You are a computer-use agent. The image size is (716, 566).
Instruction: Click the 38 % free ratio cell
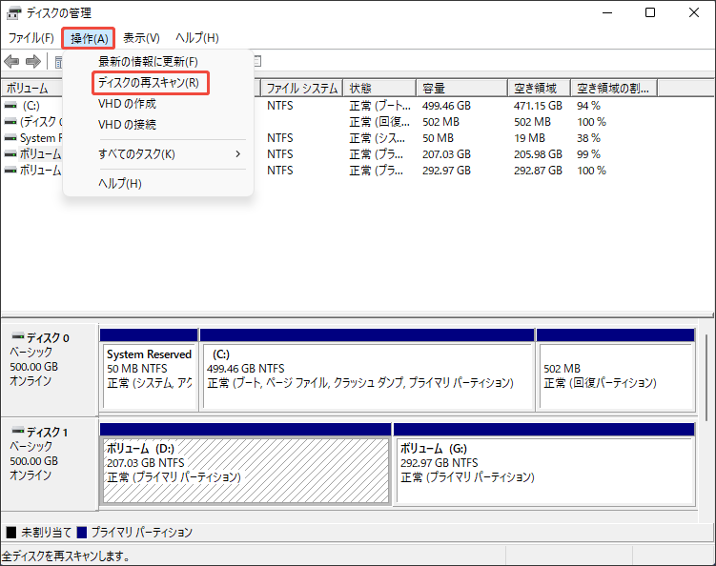coord(588,138)
